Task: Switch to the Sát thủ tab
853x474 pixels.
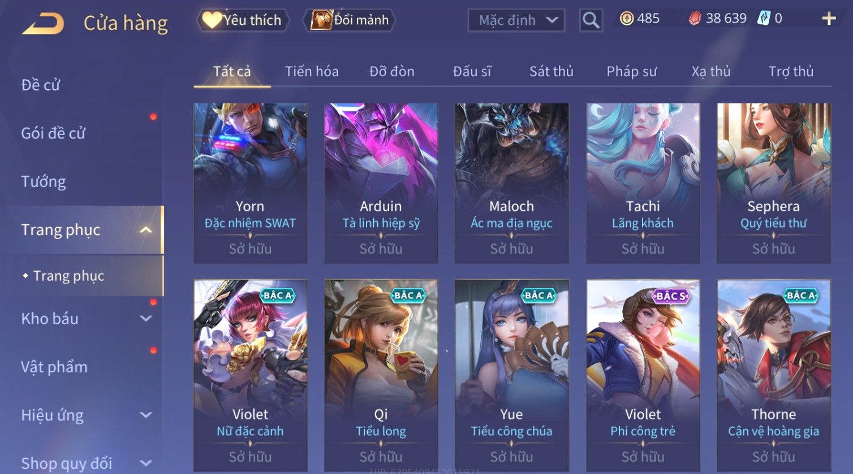Action: point(551,71)
